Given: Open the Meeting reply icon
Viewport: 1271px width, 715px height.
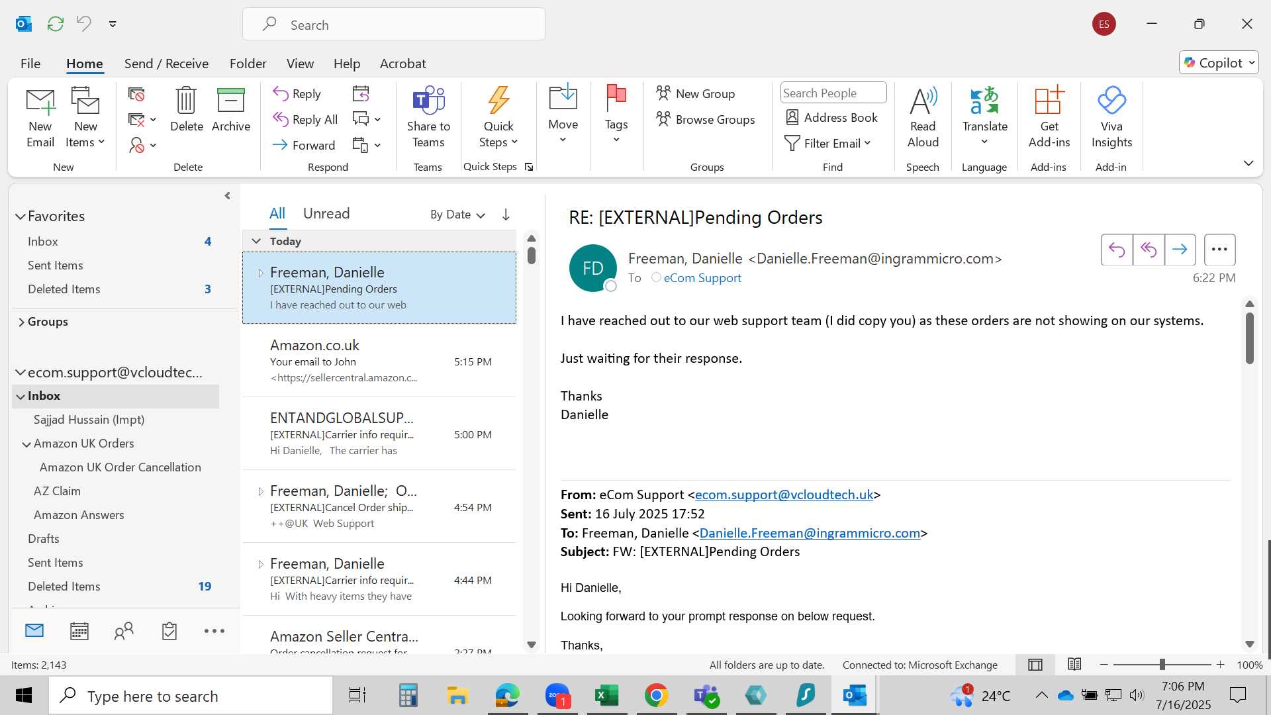Looking at the screenshot, I should click(x=361, y=94).
